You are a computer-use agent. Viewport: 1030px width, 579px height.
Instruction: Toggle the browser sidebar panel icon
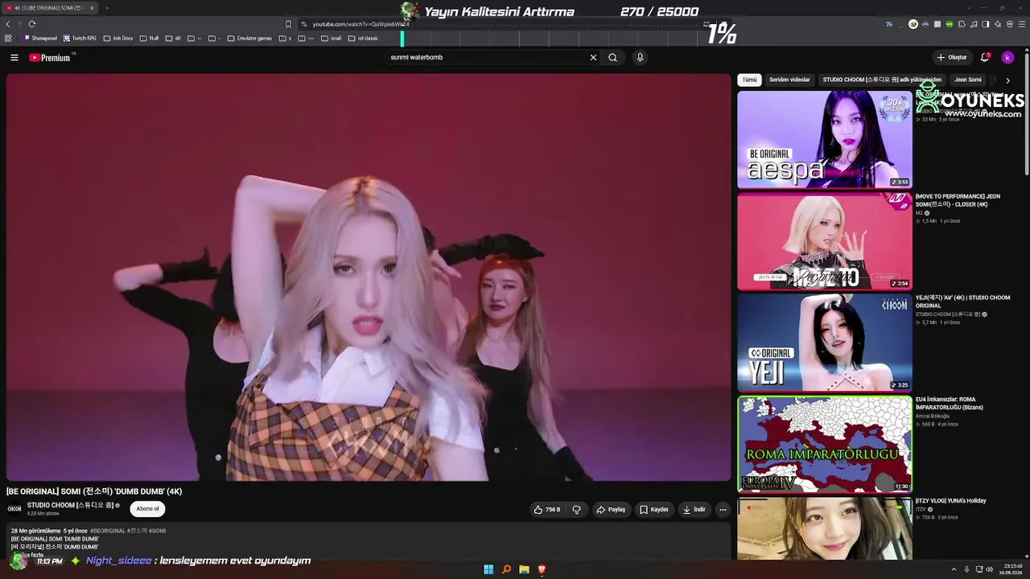(986, 24)
